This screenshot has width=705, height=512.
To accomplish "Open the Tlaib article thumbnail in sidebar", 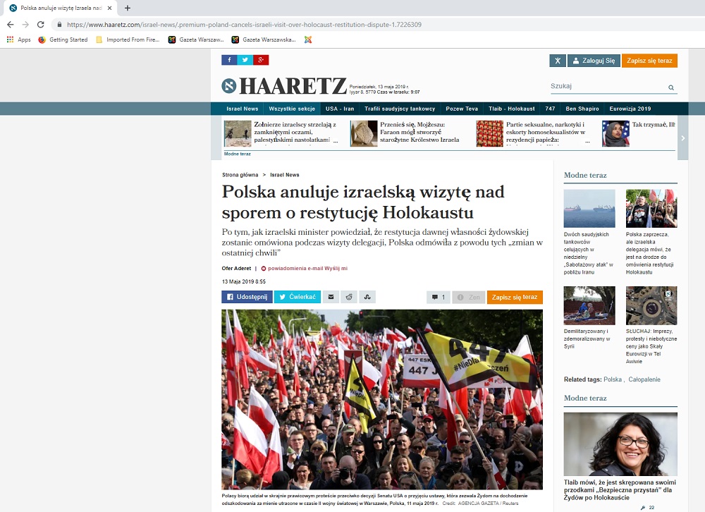I will tap(620, 444).
